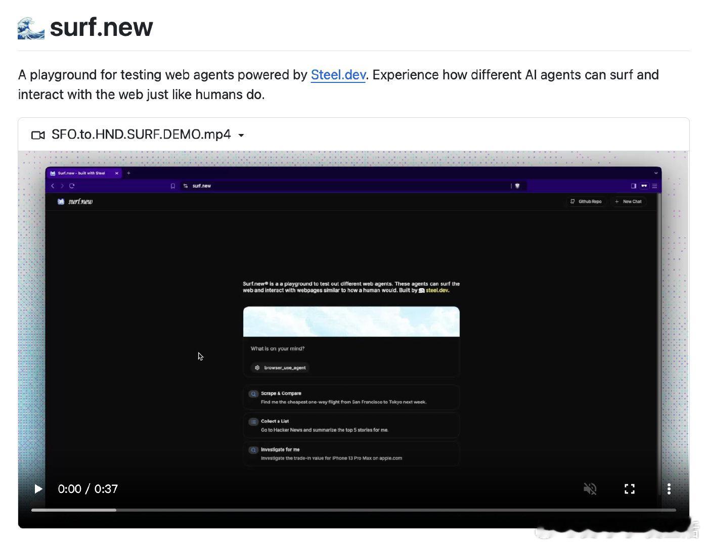Enter fullscreen video mode

click(630, 489)
